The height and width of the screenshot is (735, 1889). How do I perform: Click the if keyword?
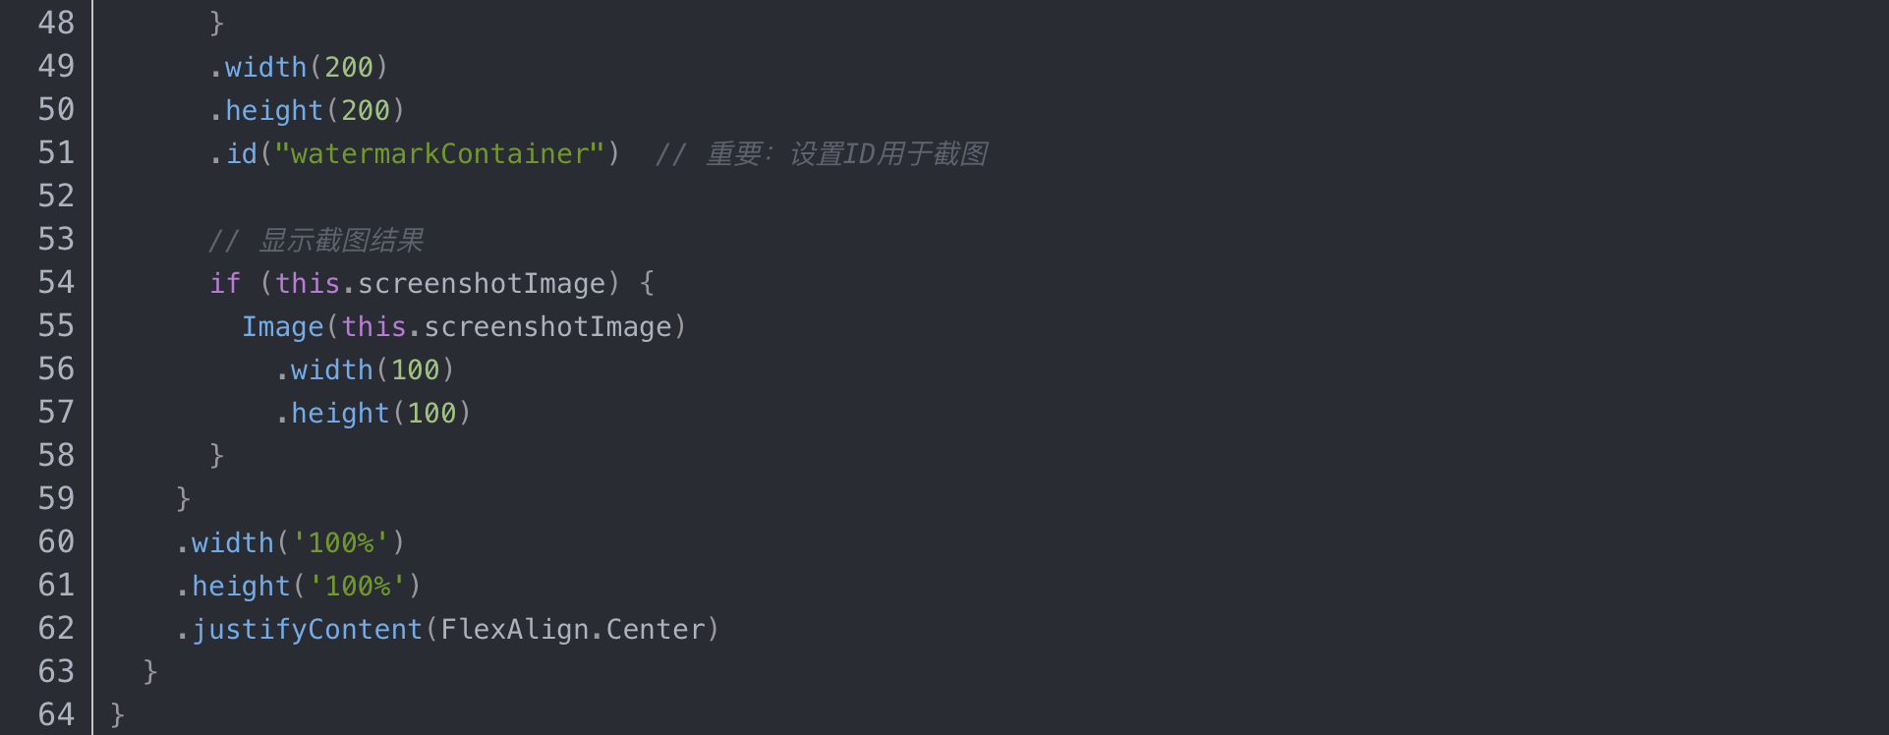tap(225, 283)
